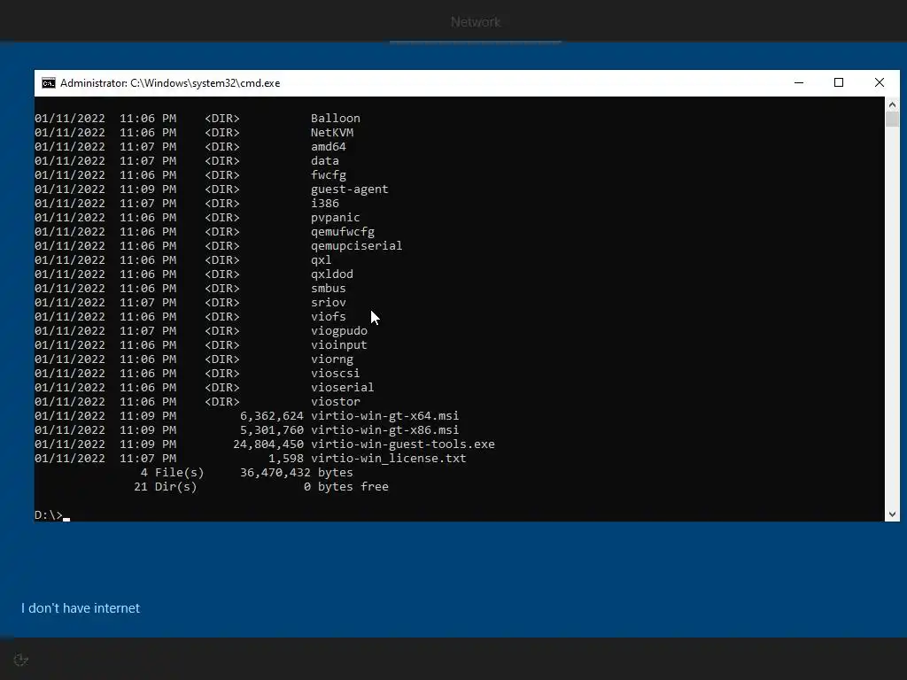The image size is (907, 680).
Task: Close the Administrator cmd.exe window
Action: [880, 82]
